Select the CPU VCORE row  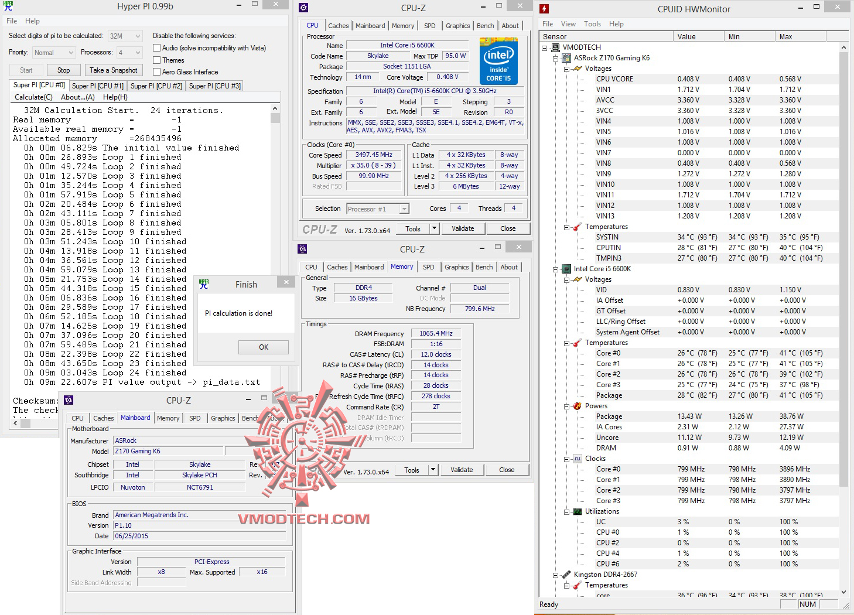pyautogui.click(x=718, y=79)
